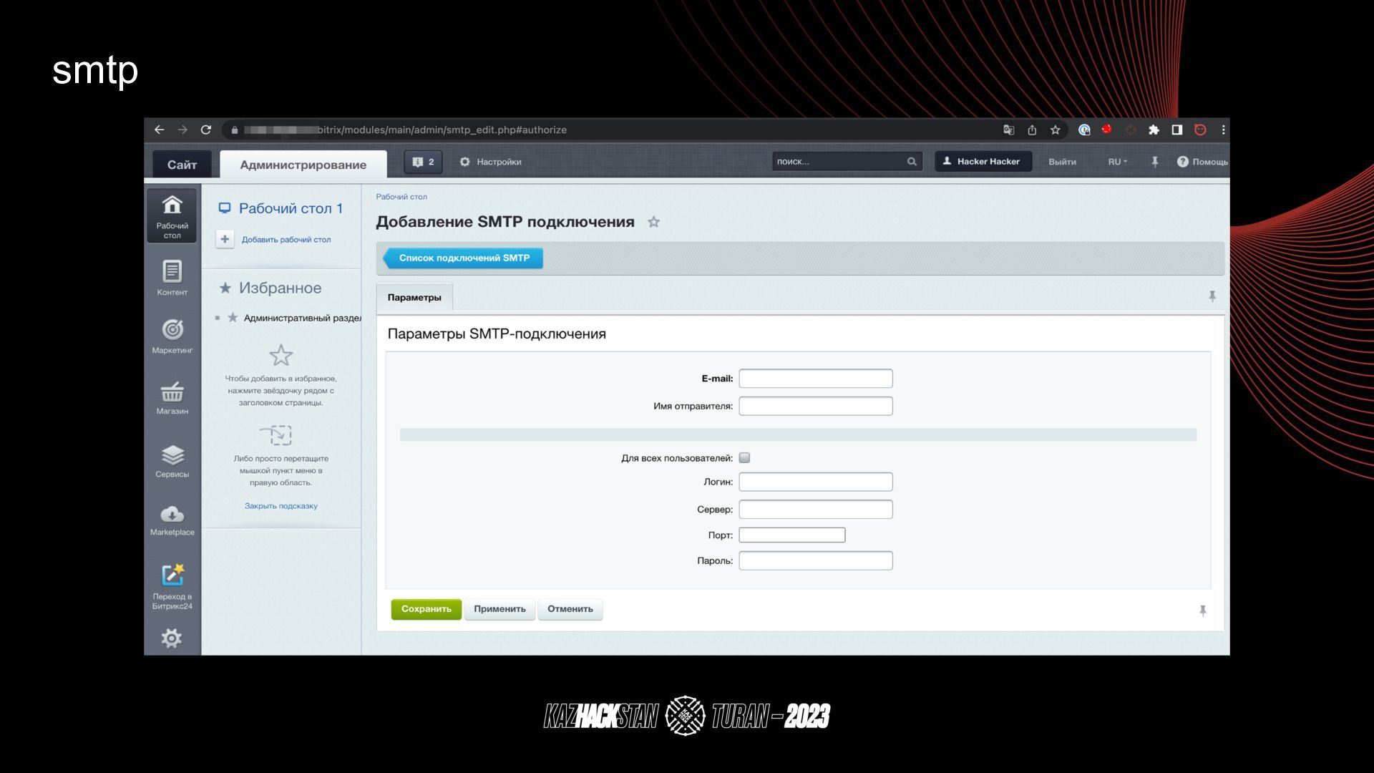The image size is (1374, 773).
Task: Click into the E-mail input field
Action: coord(815,379)
